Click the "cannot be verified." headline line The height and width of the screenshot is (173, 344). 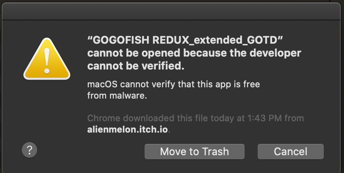(x=136, y=66)
